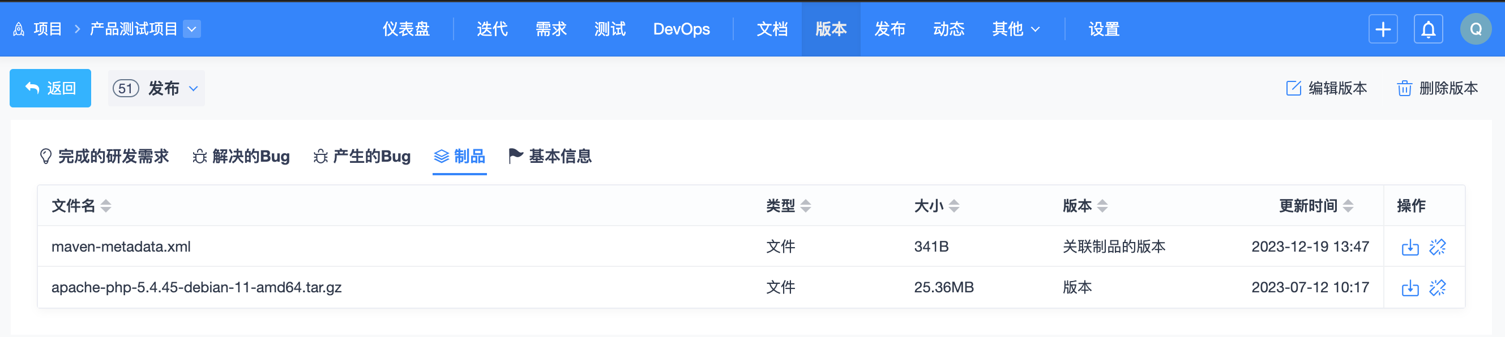The image size is (1505, 337).
Task: Expand the 产品测试项目 project dropdown
Action: click(x=191, y=29)
